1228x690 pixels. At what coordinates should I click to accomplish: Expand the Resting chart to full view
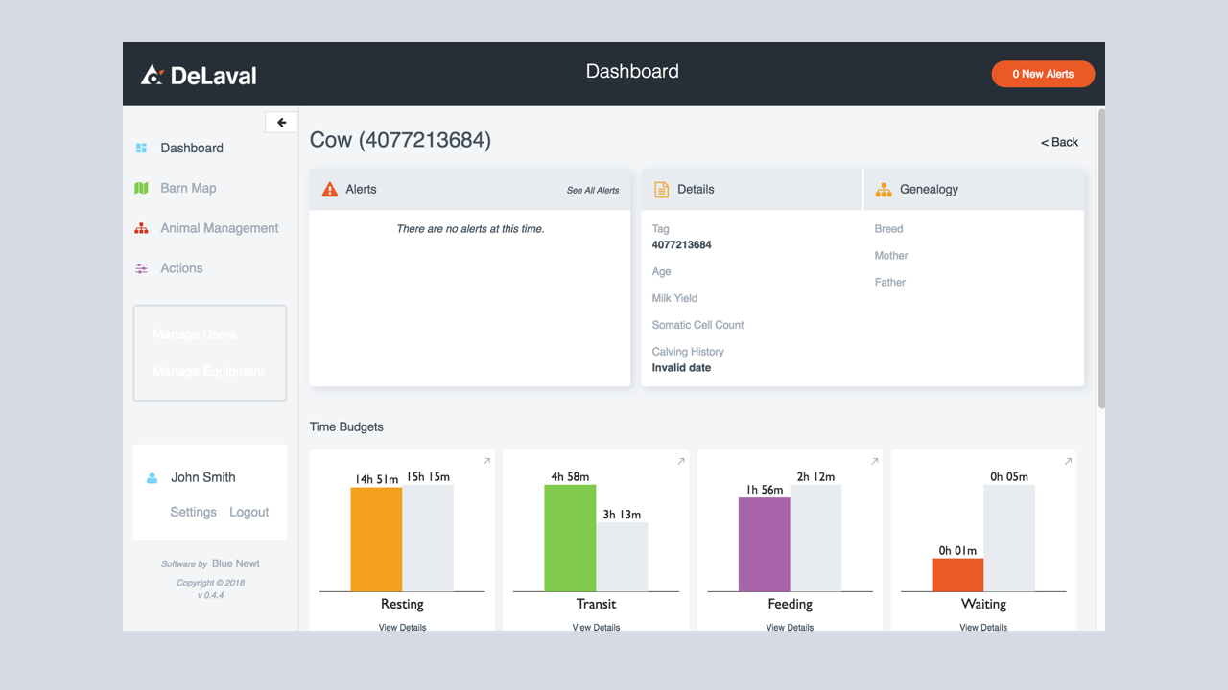(x=486, y=461)
